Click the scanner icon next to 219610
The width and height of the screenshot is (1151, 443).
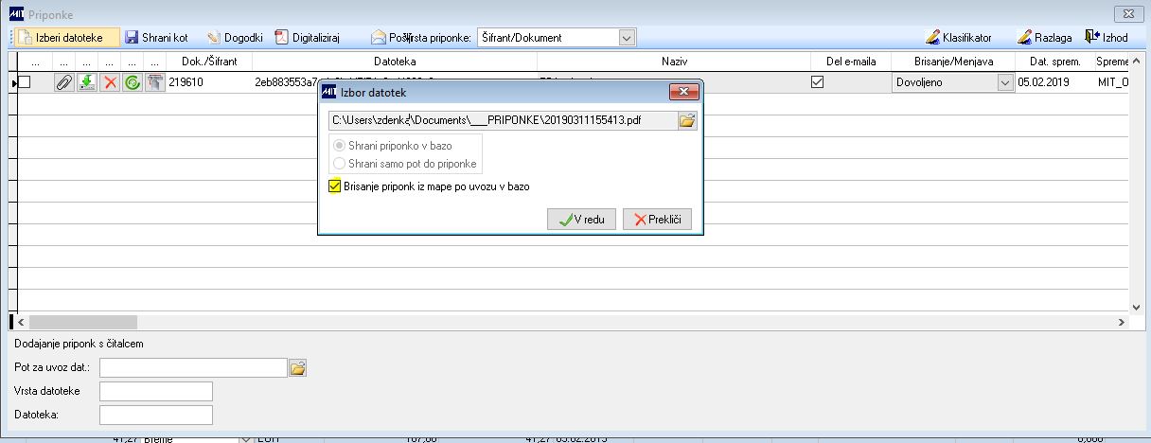[155, 82]
